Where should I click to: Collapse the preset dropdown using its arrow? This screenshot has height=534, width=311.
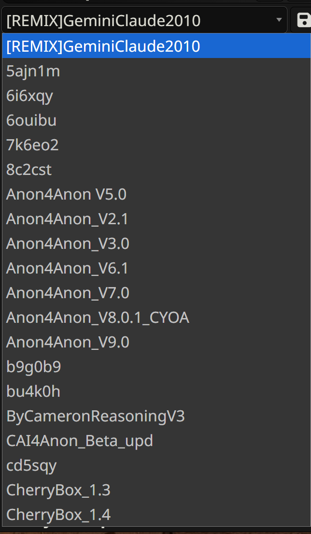(279, 20)
